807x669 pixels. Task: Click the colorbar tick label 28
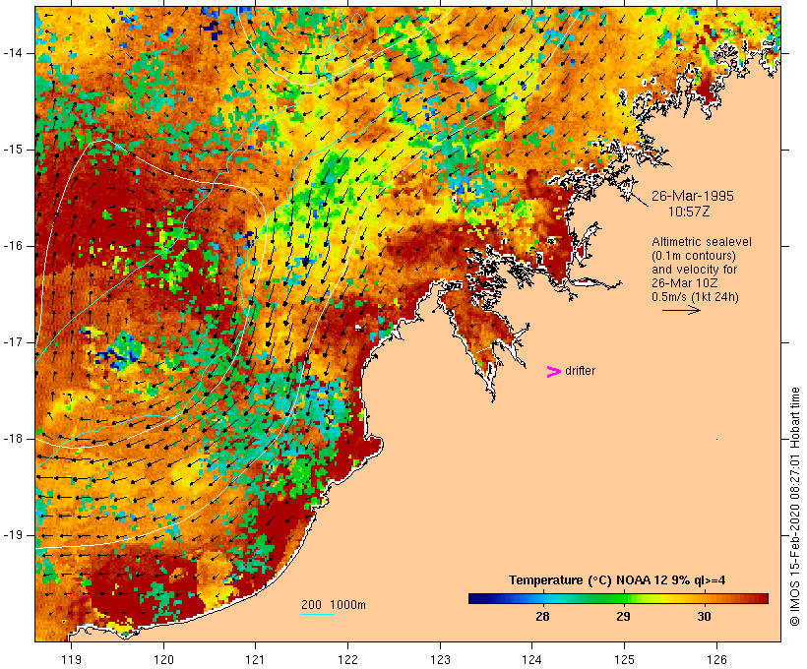click(542, 616)
